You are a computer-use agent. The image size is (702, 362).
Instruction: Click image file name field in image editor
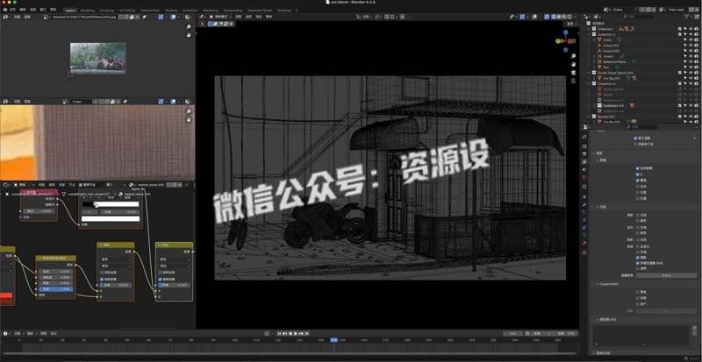click(x=85, y=17)
